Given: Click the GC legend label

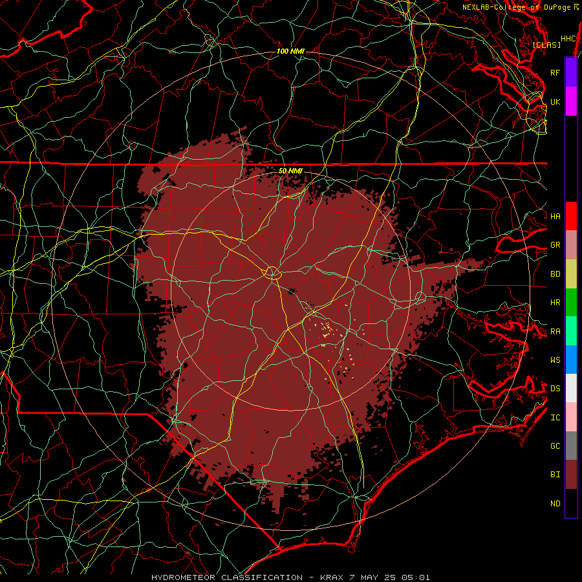Looking at the screenshot, I should tap(555, 446).
